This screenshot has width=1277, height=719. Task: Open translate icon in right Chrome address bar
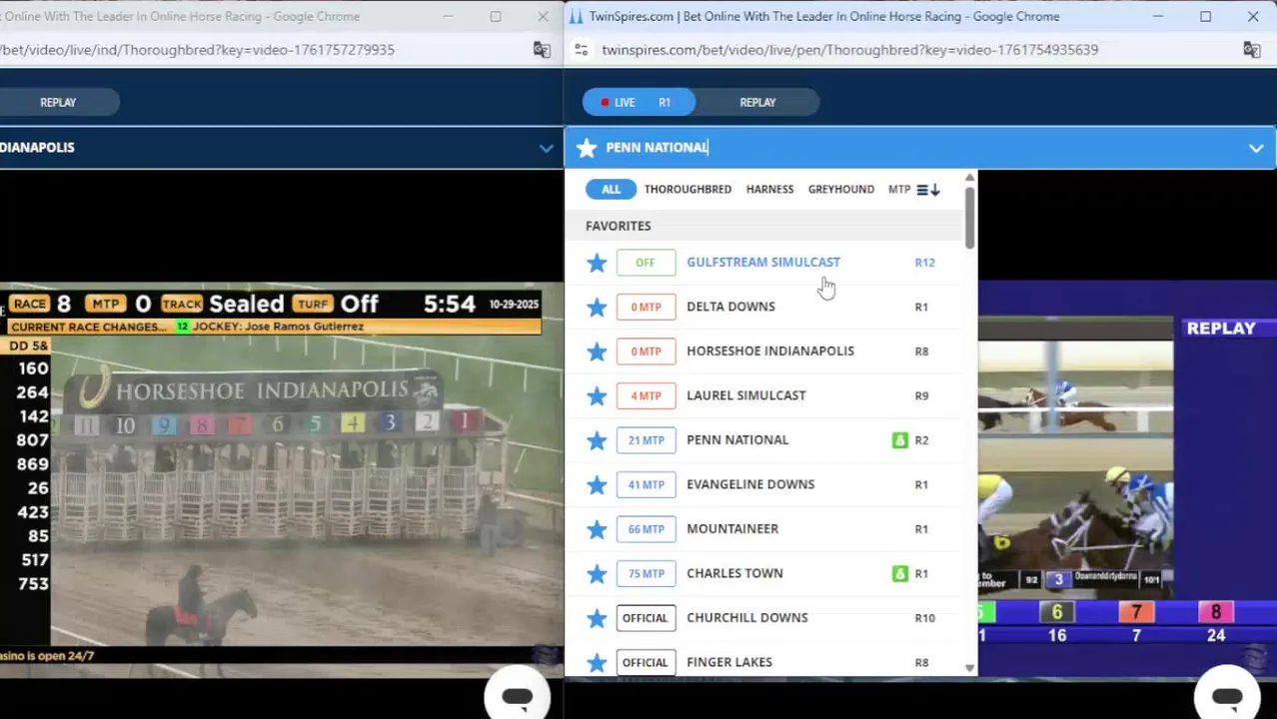pyautogui.click(x=1251, y=50)
